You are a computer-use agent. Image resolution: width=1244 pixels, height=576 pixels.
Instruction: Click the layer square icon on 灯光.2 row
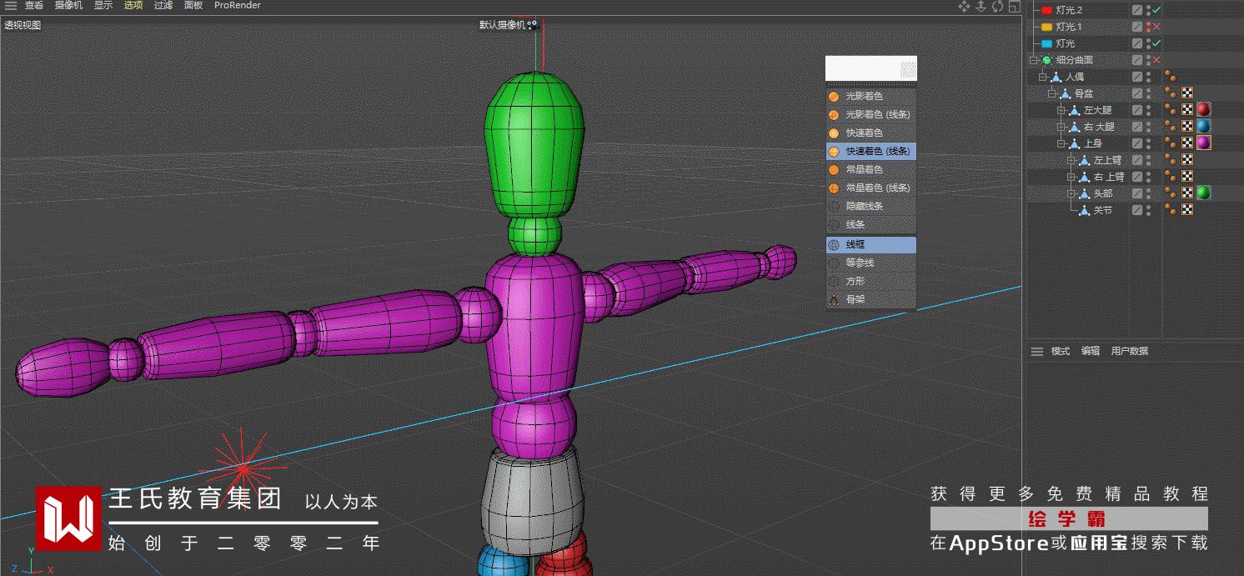[1137, 10]
